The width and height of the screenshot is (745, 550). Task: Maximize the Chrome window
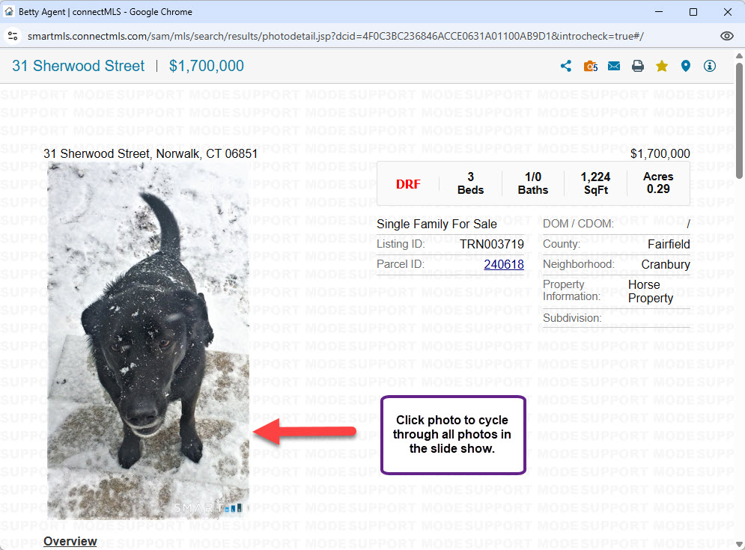[693, 12]
